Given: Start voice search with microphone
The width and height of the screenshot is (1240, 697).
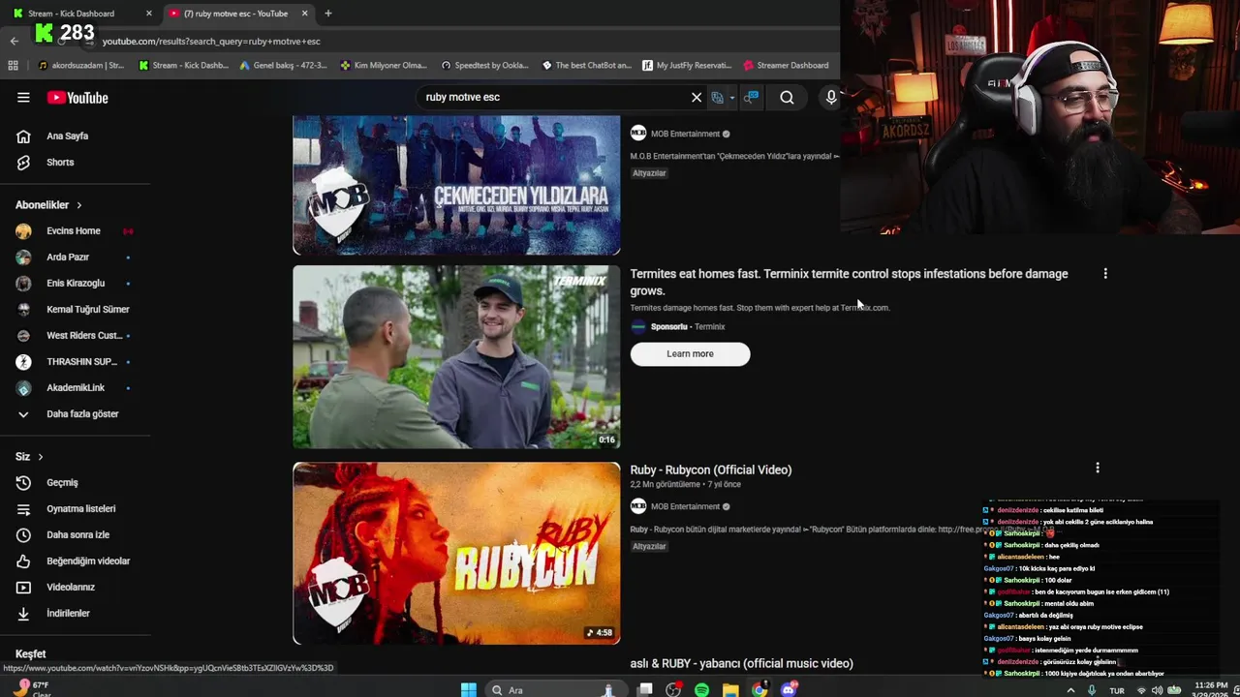Looking at the screenshot, I should pyautogui.click(x=830, y=97).
